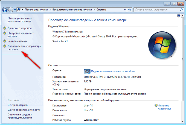Expand arrow after Панель управления breadcrumb
The width and height of the screenshot is (186, 125).
(50, 10)
